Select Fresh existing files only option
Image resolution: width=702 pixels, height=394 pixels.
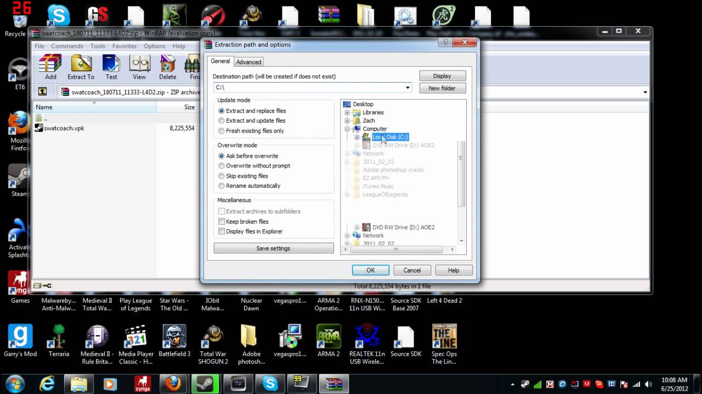[251, 131]
